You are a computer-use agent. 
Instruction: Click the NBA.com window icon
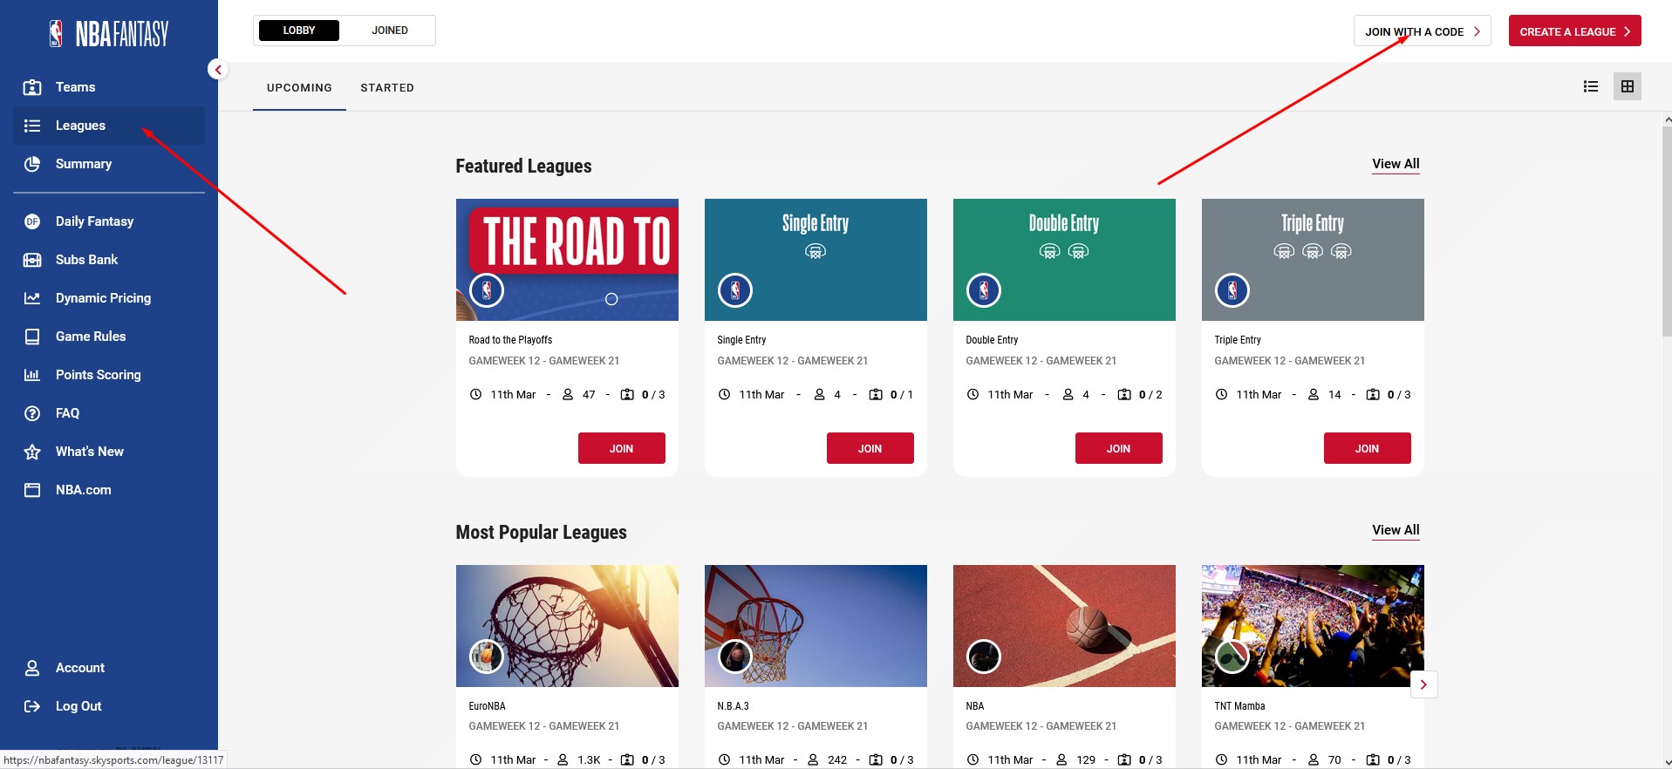(x=32, y=490)
